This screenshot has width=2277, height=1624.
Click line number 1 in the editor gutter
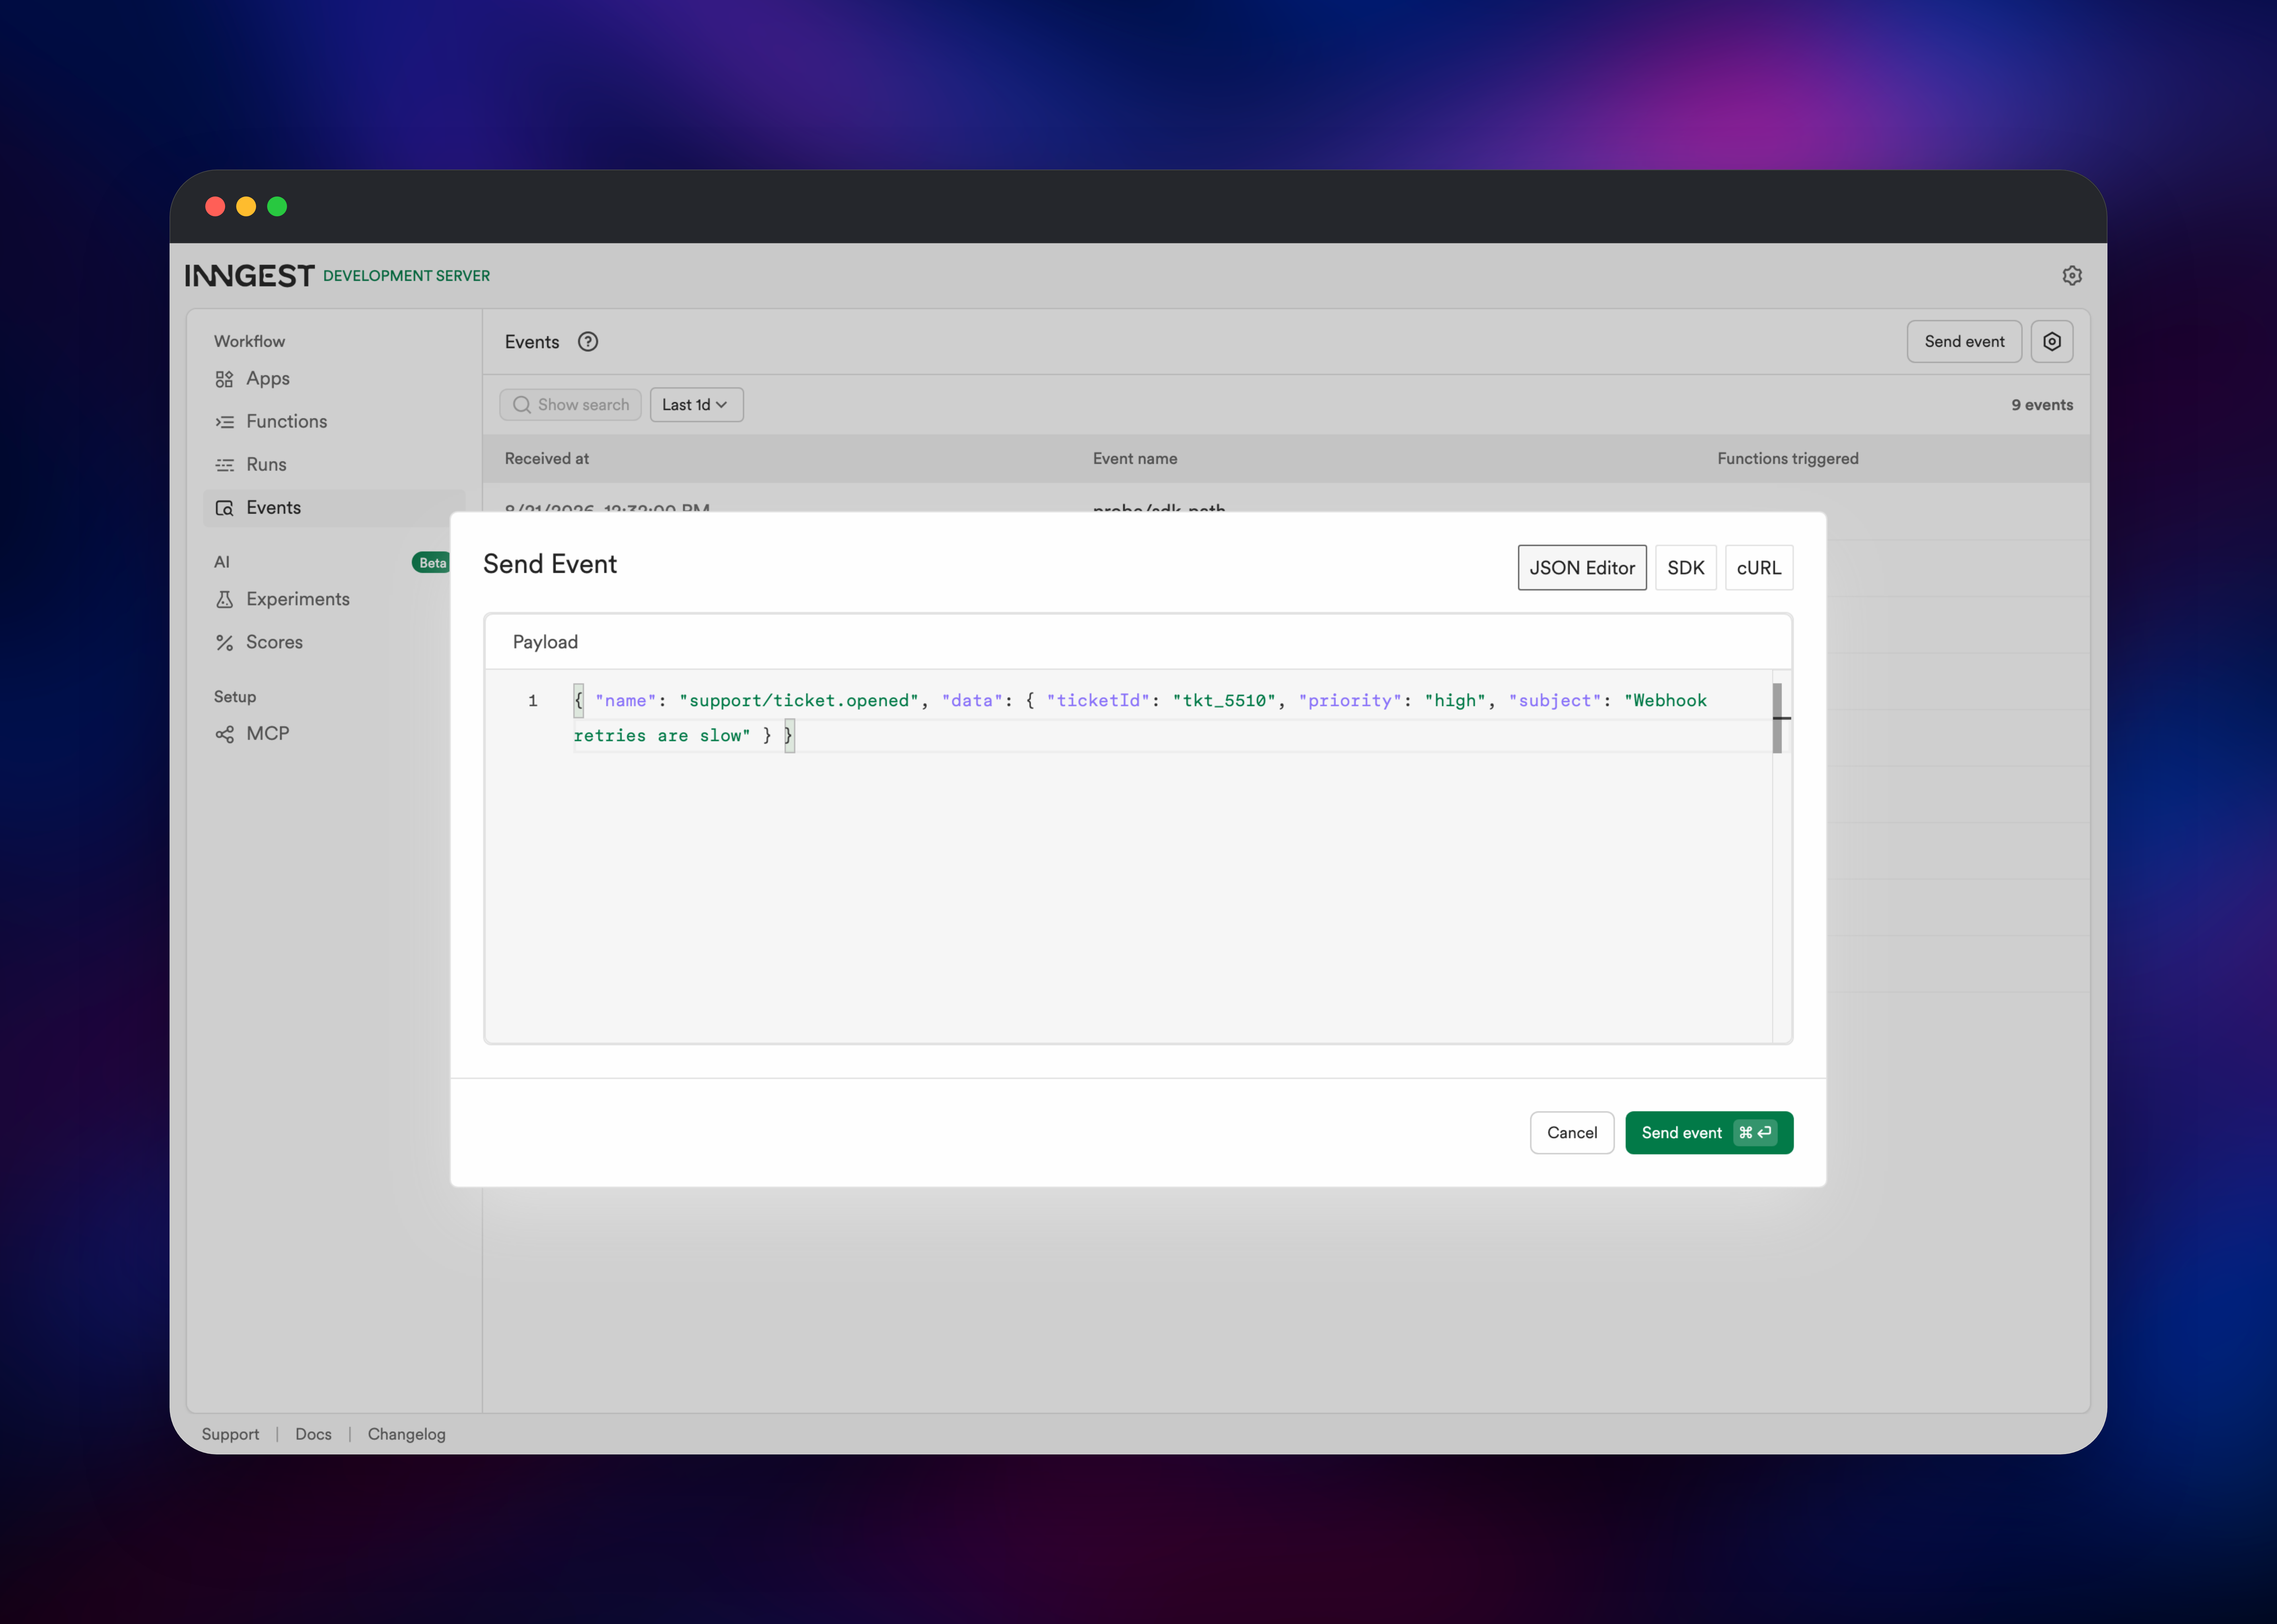[x=533, y=701]
